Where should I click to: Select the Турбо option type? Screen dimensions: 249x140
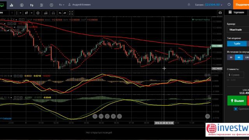[x=237, y=44]
